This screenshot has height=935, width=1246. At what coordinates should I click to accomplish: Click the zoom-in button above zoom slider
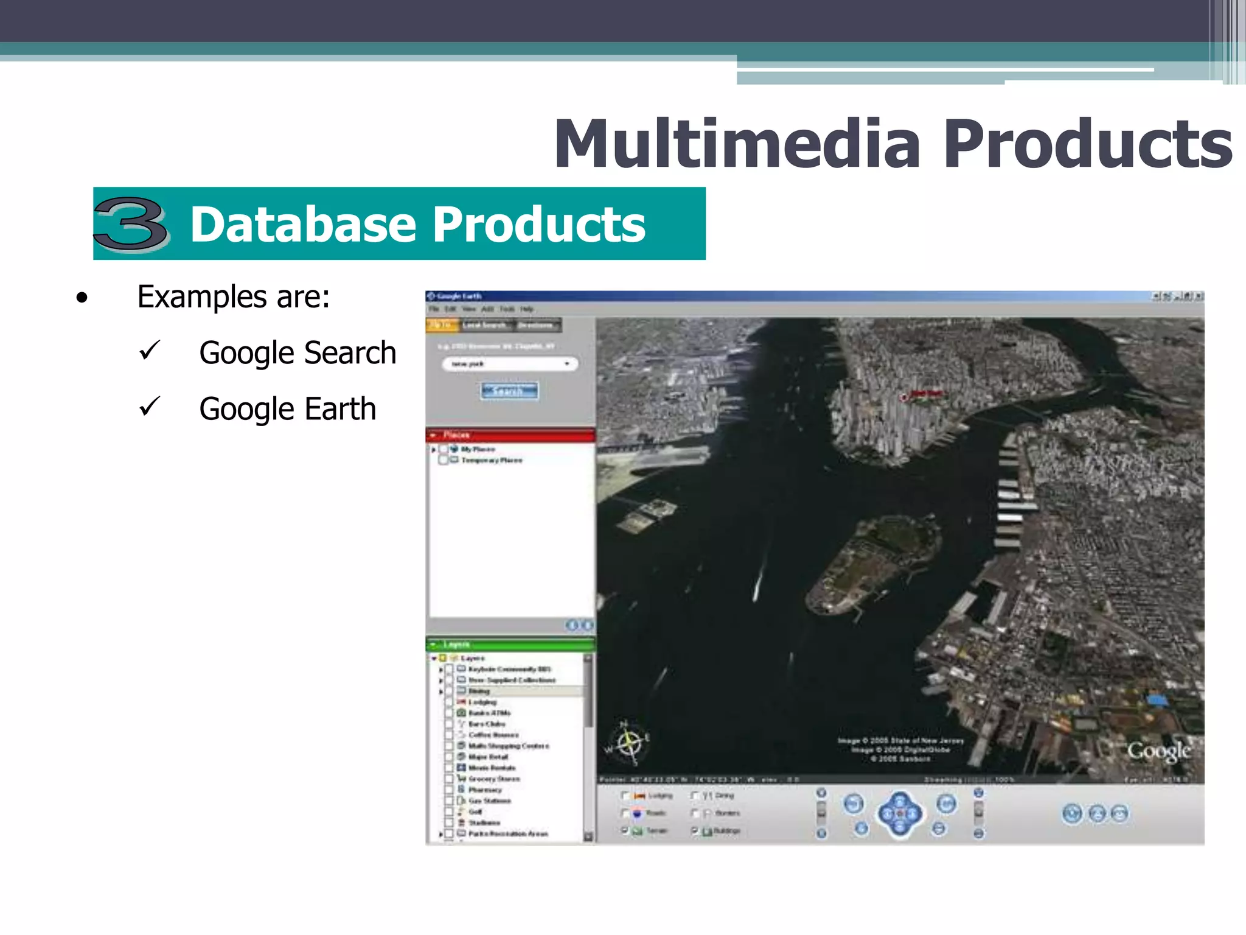tap(821, 793)
